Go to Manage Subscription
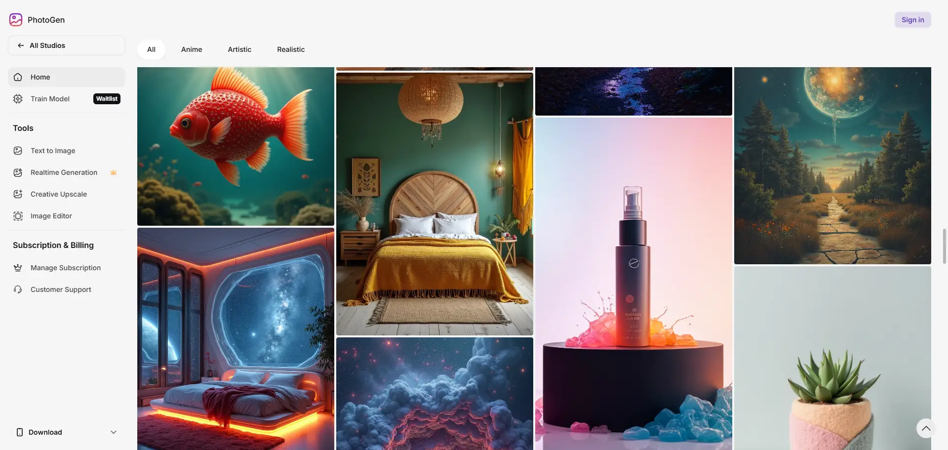The width and height of the screenshot is (948, 450). 66,268
